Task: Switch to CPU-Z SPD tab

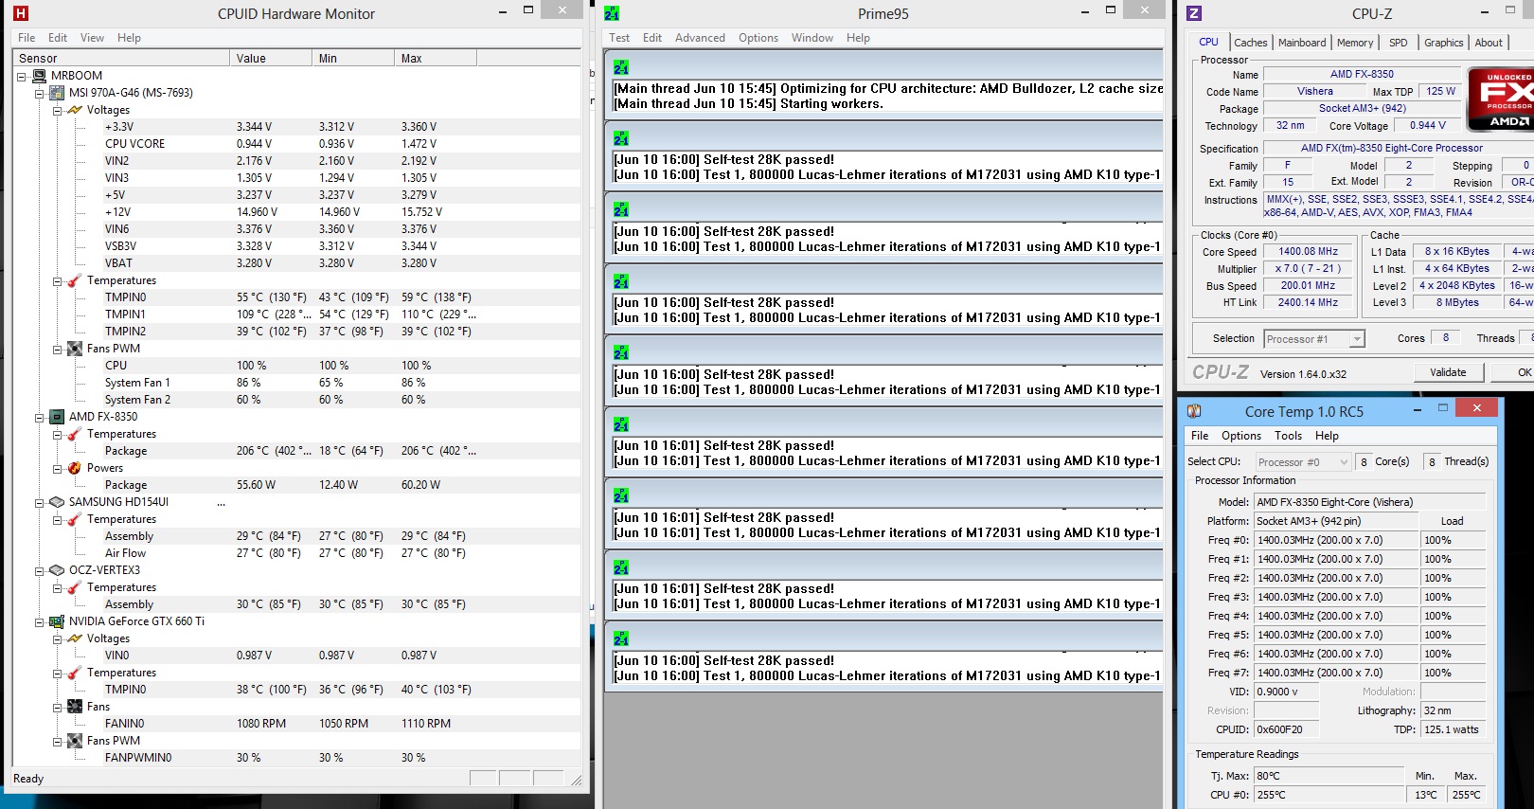Action: [x=1399, y=43]
